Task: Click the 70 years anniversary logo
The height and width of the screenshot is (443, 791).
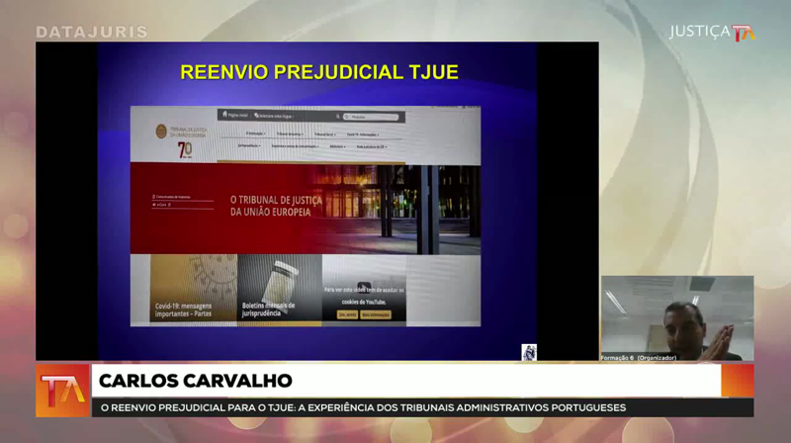Action: pos(184,149)
